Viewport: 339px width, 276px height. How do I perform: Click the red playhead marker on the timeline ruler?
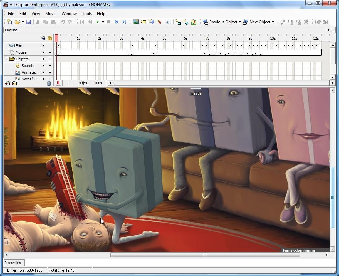[57, 38]
